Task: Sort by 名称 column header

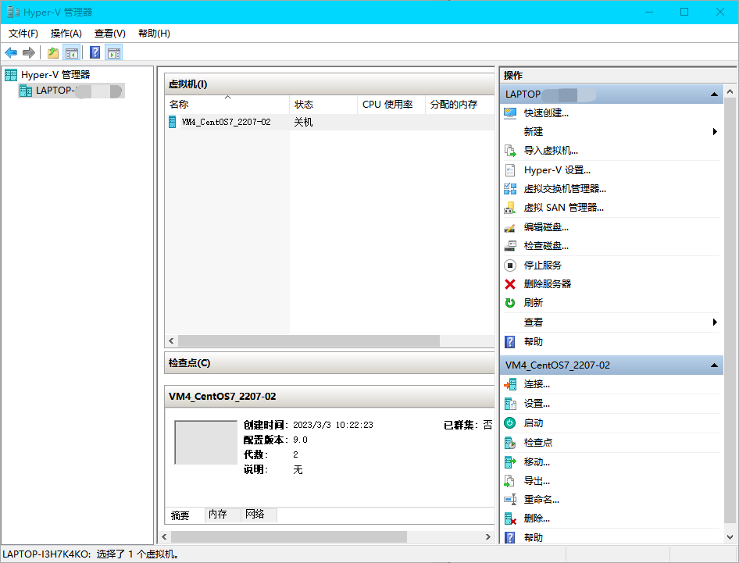Action: point(227,105)
